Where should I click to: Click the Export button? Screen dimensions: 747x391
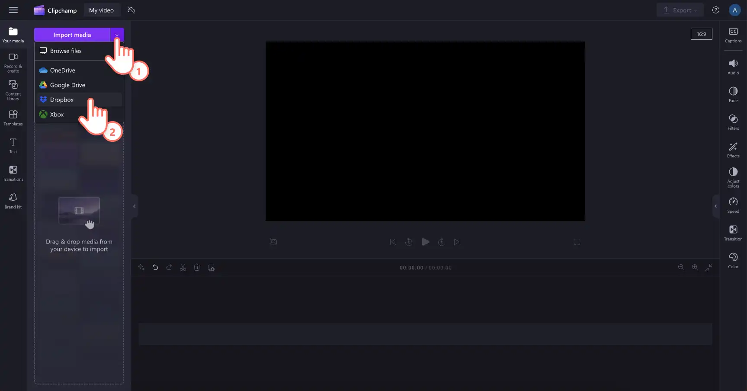(x=680, y=10)
